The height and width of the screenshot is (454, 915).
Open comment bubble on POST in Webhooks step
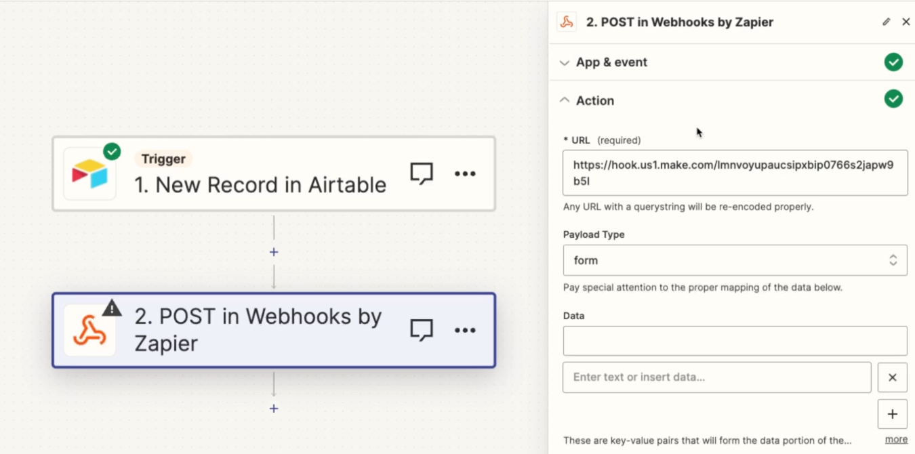point(422,330)
